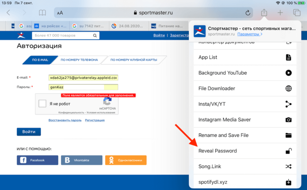Open 'Параметры' link in share sheet
This screenshot has width=307, height=190.
point(250,34)
